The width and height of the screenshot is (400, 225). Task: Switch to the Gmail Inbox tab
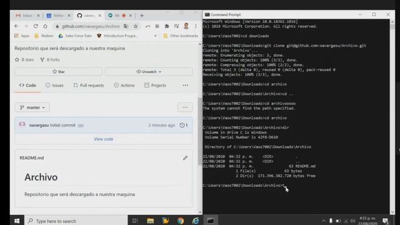click(x=27, y=16)
